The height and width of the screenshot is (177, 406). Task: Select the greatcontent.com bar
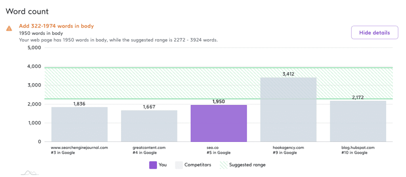(149, 126)
